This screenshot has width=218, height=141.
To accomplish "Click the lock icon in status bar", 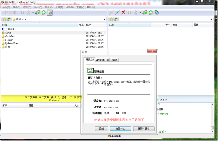I will click(110, 136).
